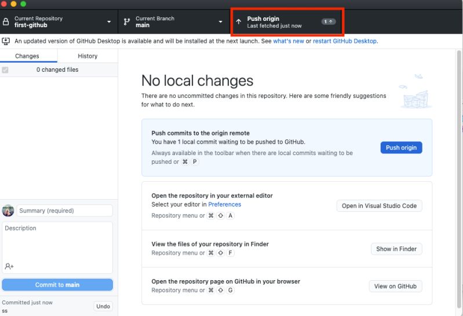Screen dimensions: 463x316
Task: Click the No local changes illustration
Action: [415, 91]
